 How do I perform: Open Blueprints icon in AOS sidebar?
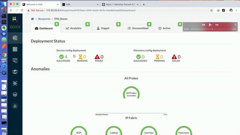pos(15,38)
